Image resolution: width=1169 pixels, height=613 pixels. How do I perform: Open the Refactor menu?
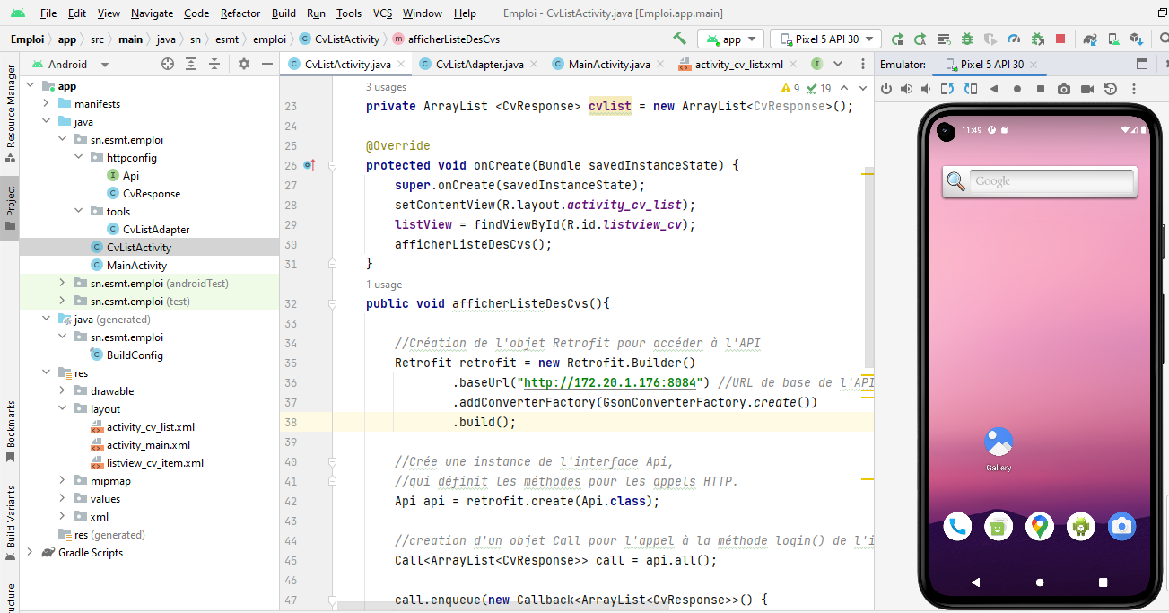240,13
